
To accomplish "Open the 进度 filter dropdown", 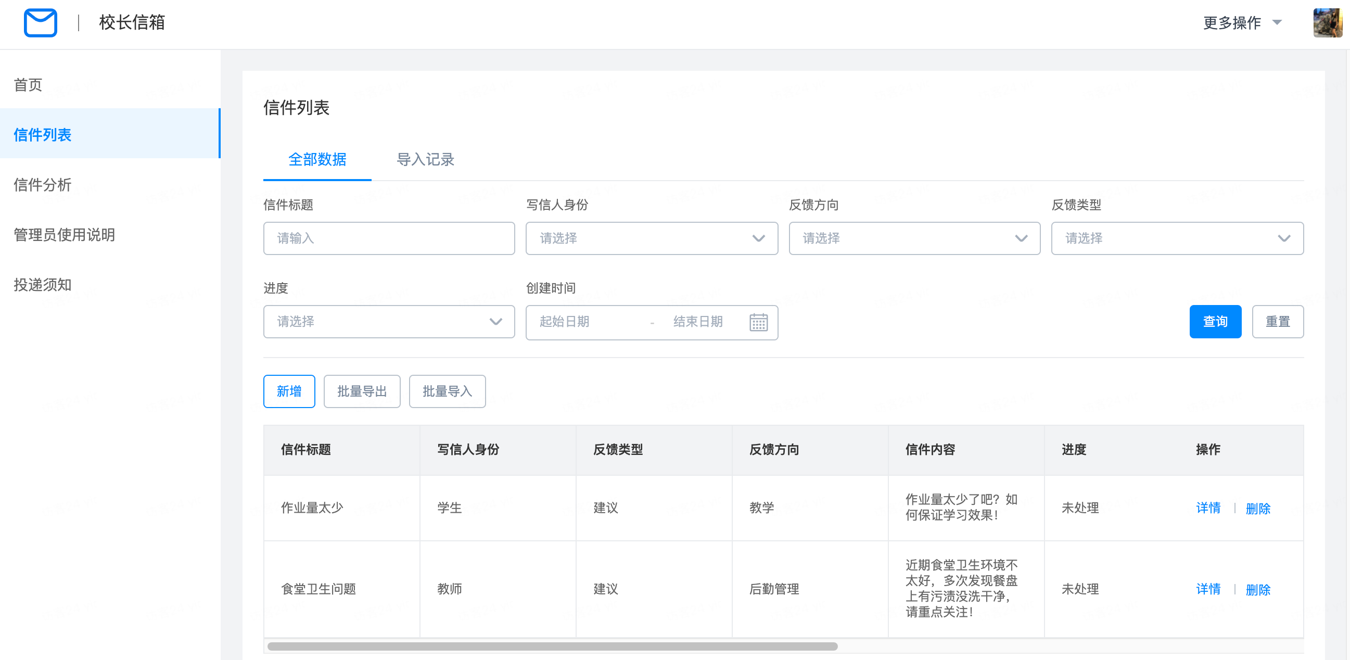I will 389,322.
